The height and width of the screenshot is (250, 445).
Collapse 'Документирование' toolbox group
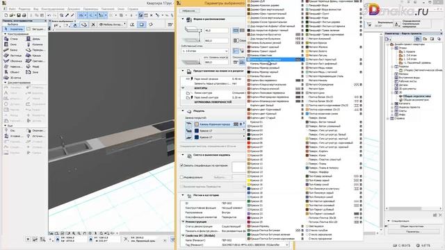[5, 83]
